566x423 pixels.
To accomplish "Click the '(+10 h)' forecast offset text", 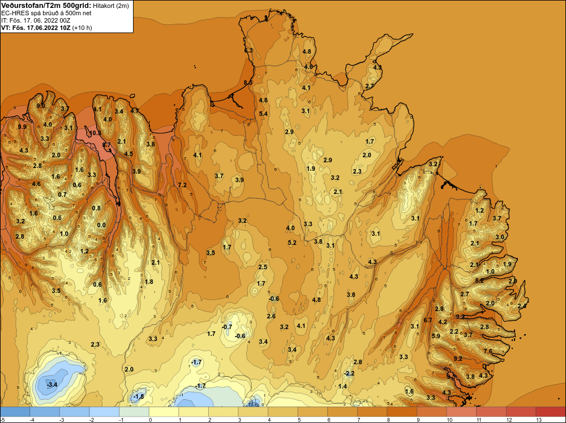I will (x=82, y=28).
